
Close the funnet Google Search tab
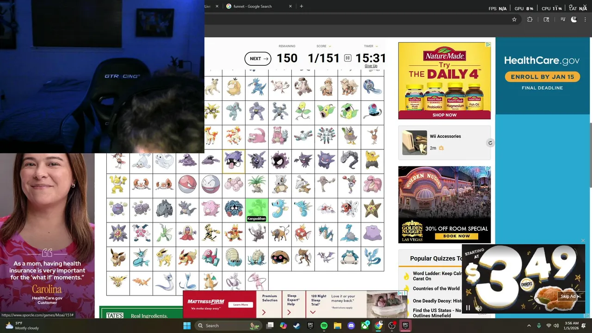click(x=290, y=6)
